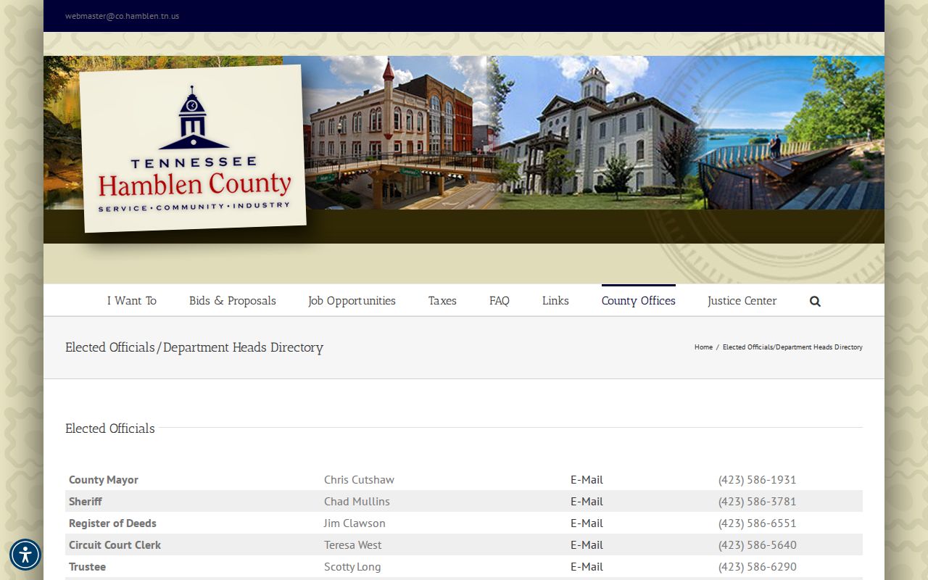Screen dimensions: 928x580
Task: Select the County Offices menu
Action: (x=639, y=300)
